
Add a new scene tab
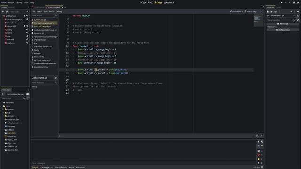point(65,8)
